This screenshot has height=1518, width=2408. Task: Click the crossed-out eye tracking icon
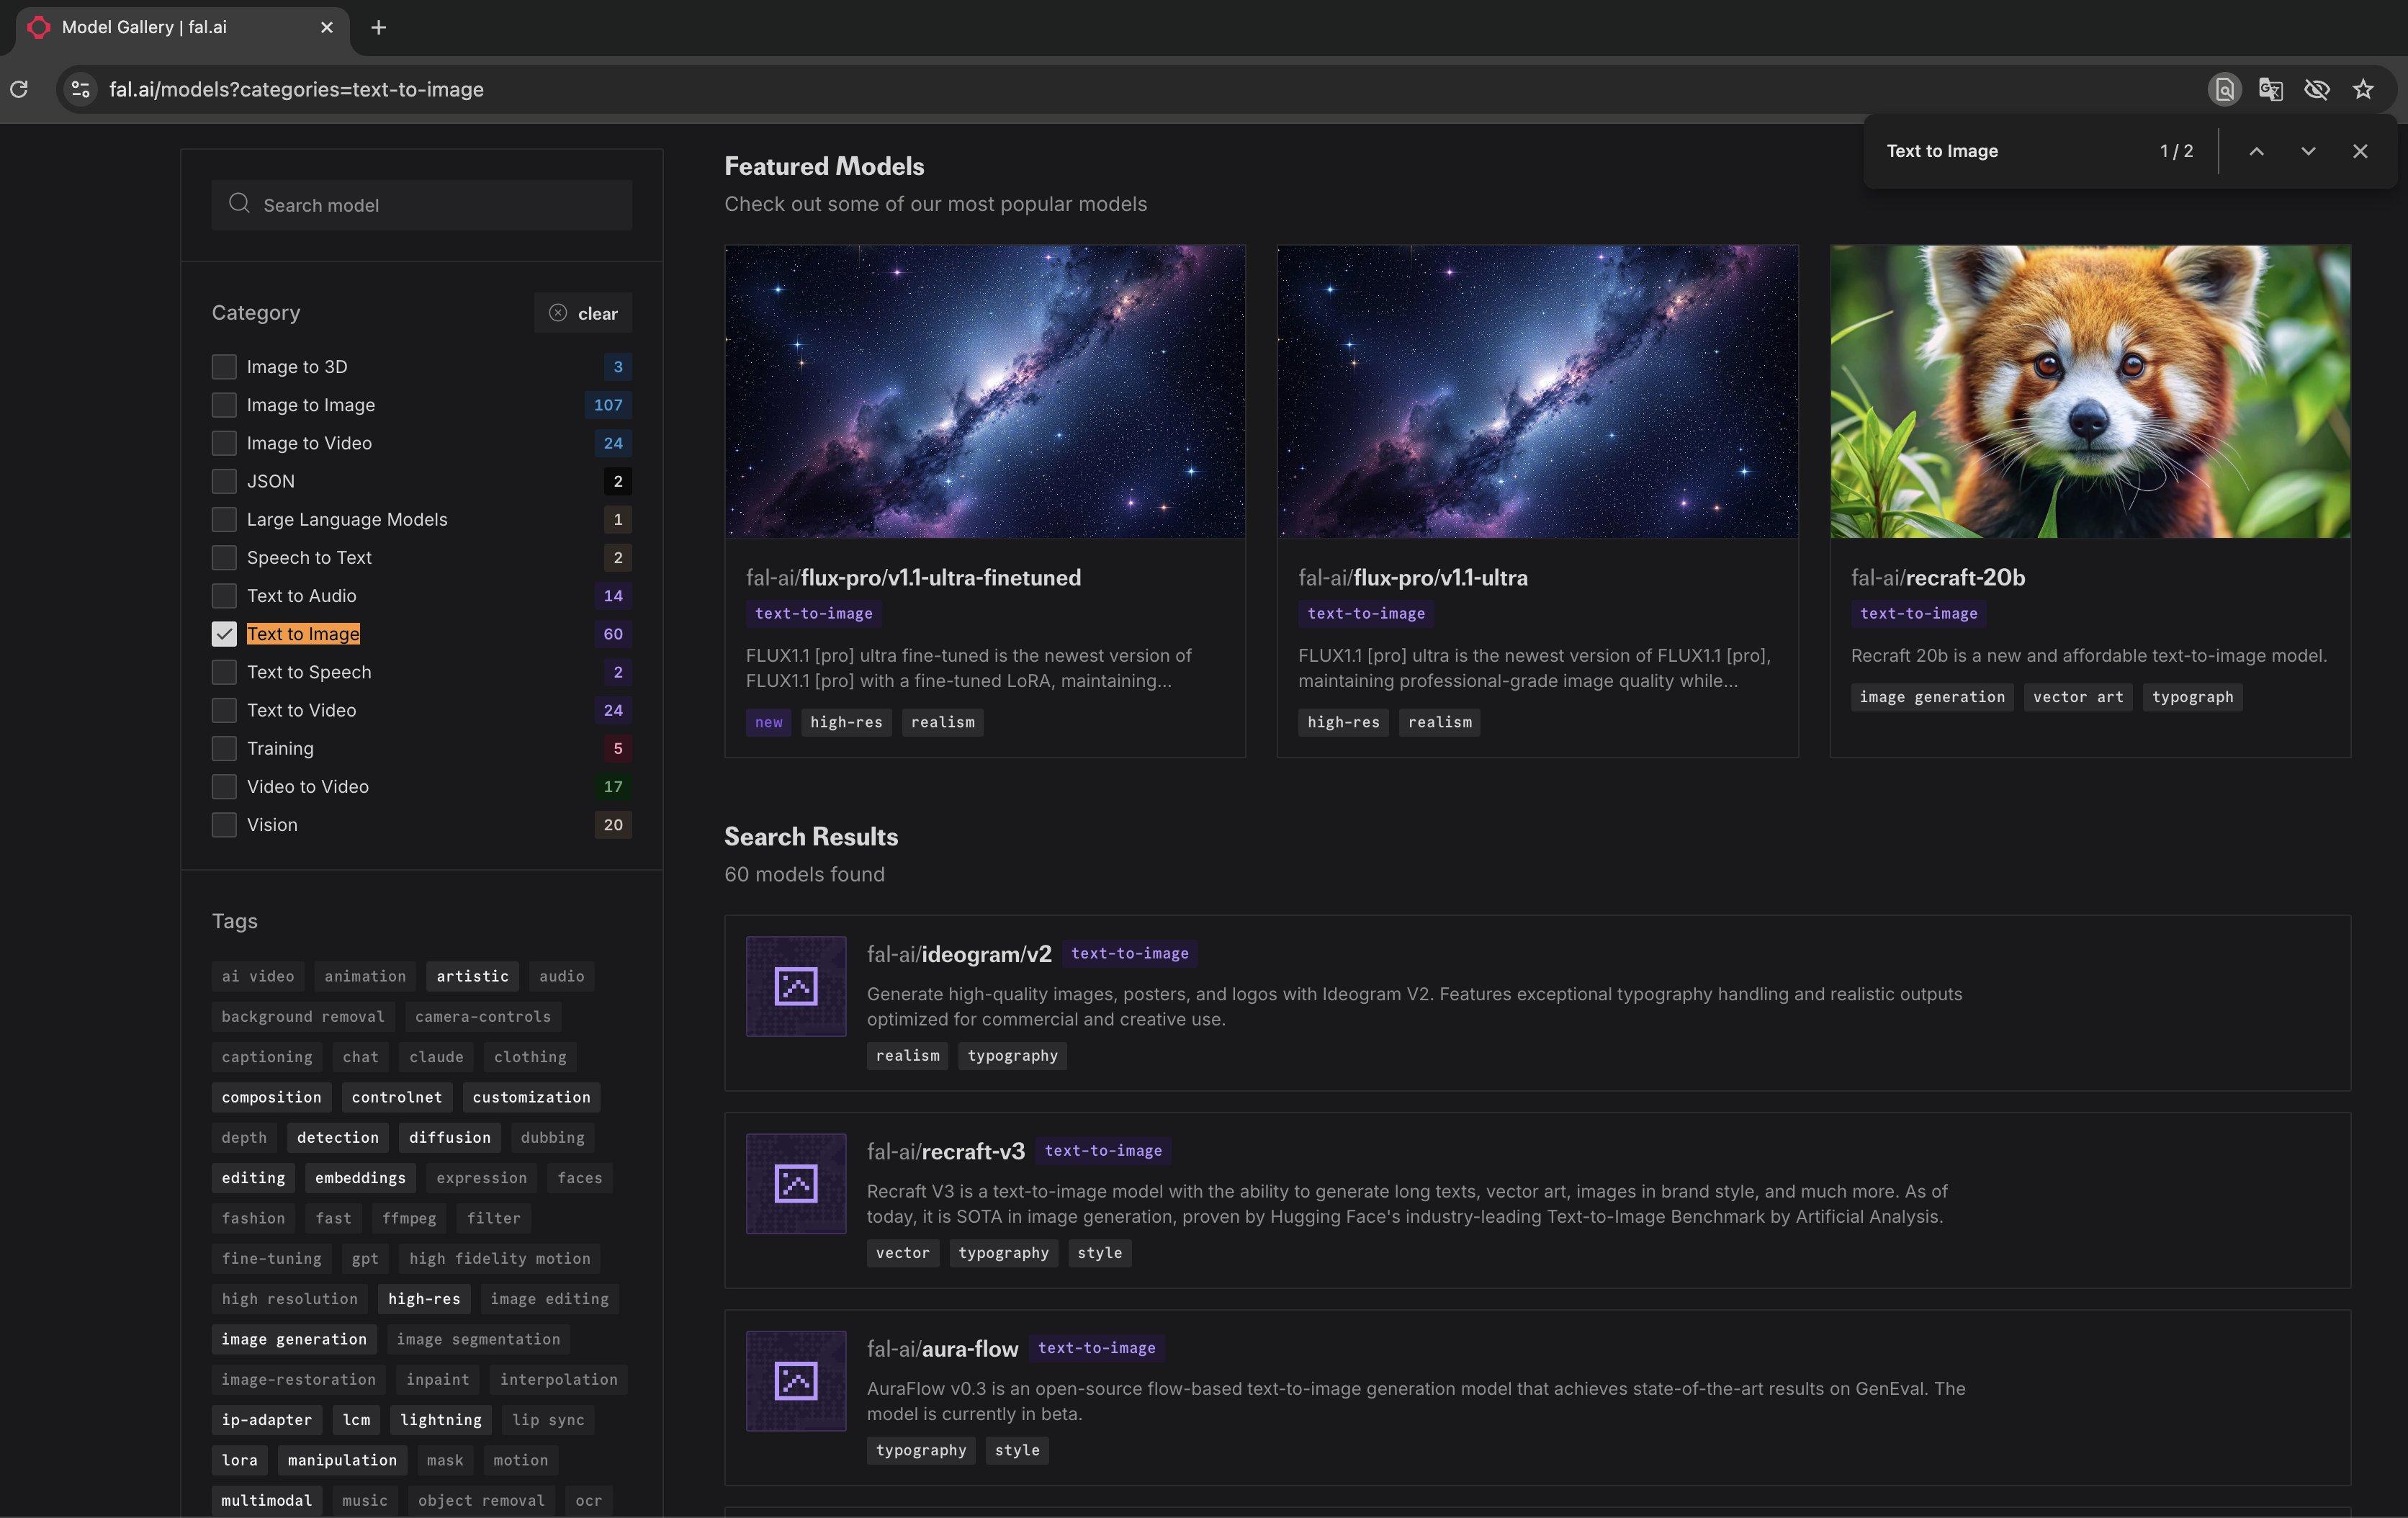coord(2317,90)
